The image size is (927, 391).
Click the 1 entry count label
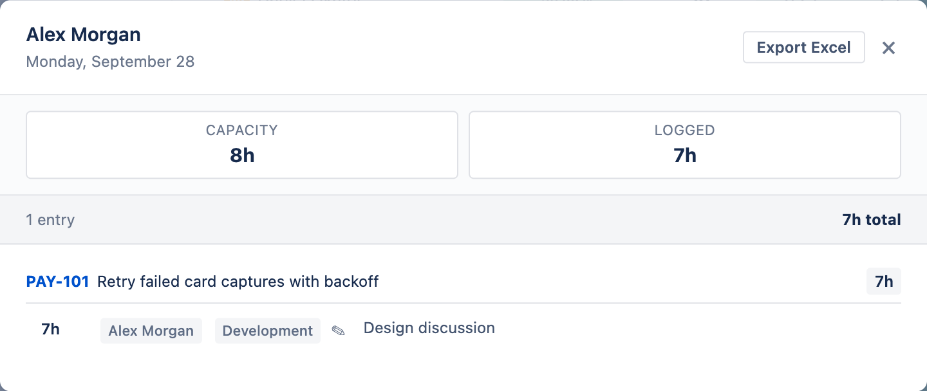[50, 220]
